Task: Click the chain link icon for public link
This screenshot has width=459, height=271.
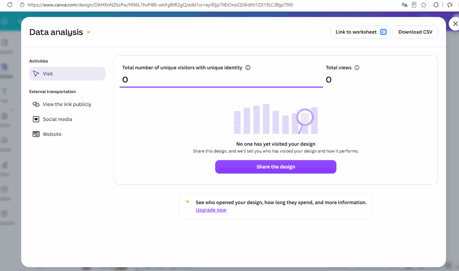Action: [x=36, y=104]
